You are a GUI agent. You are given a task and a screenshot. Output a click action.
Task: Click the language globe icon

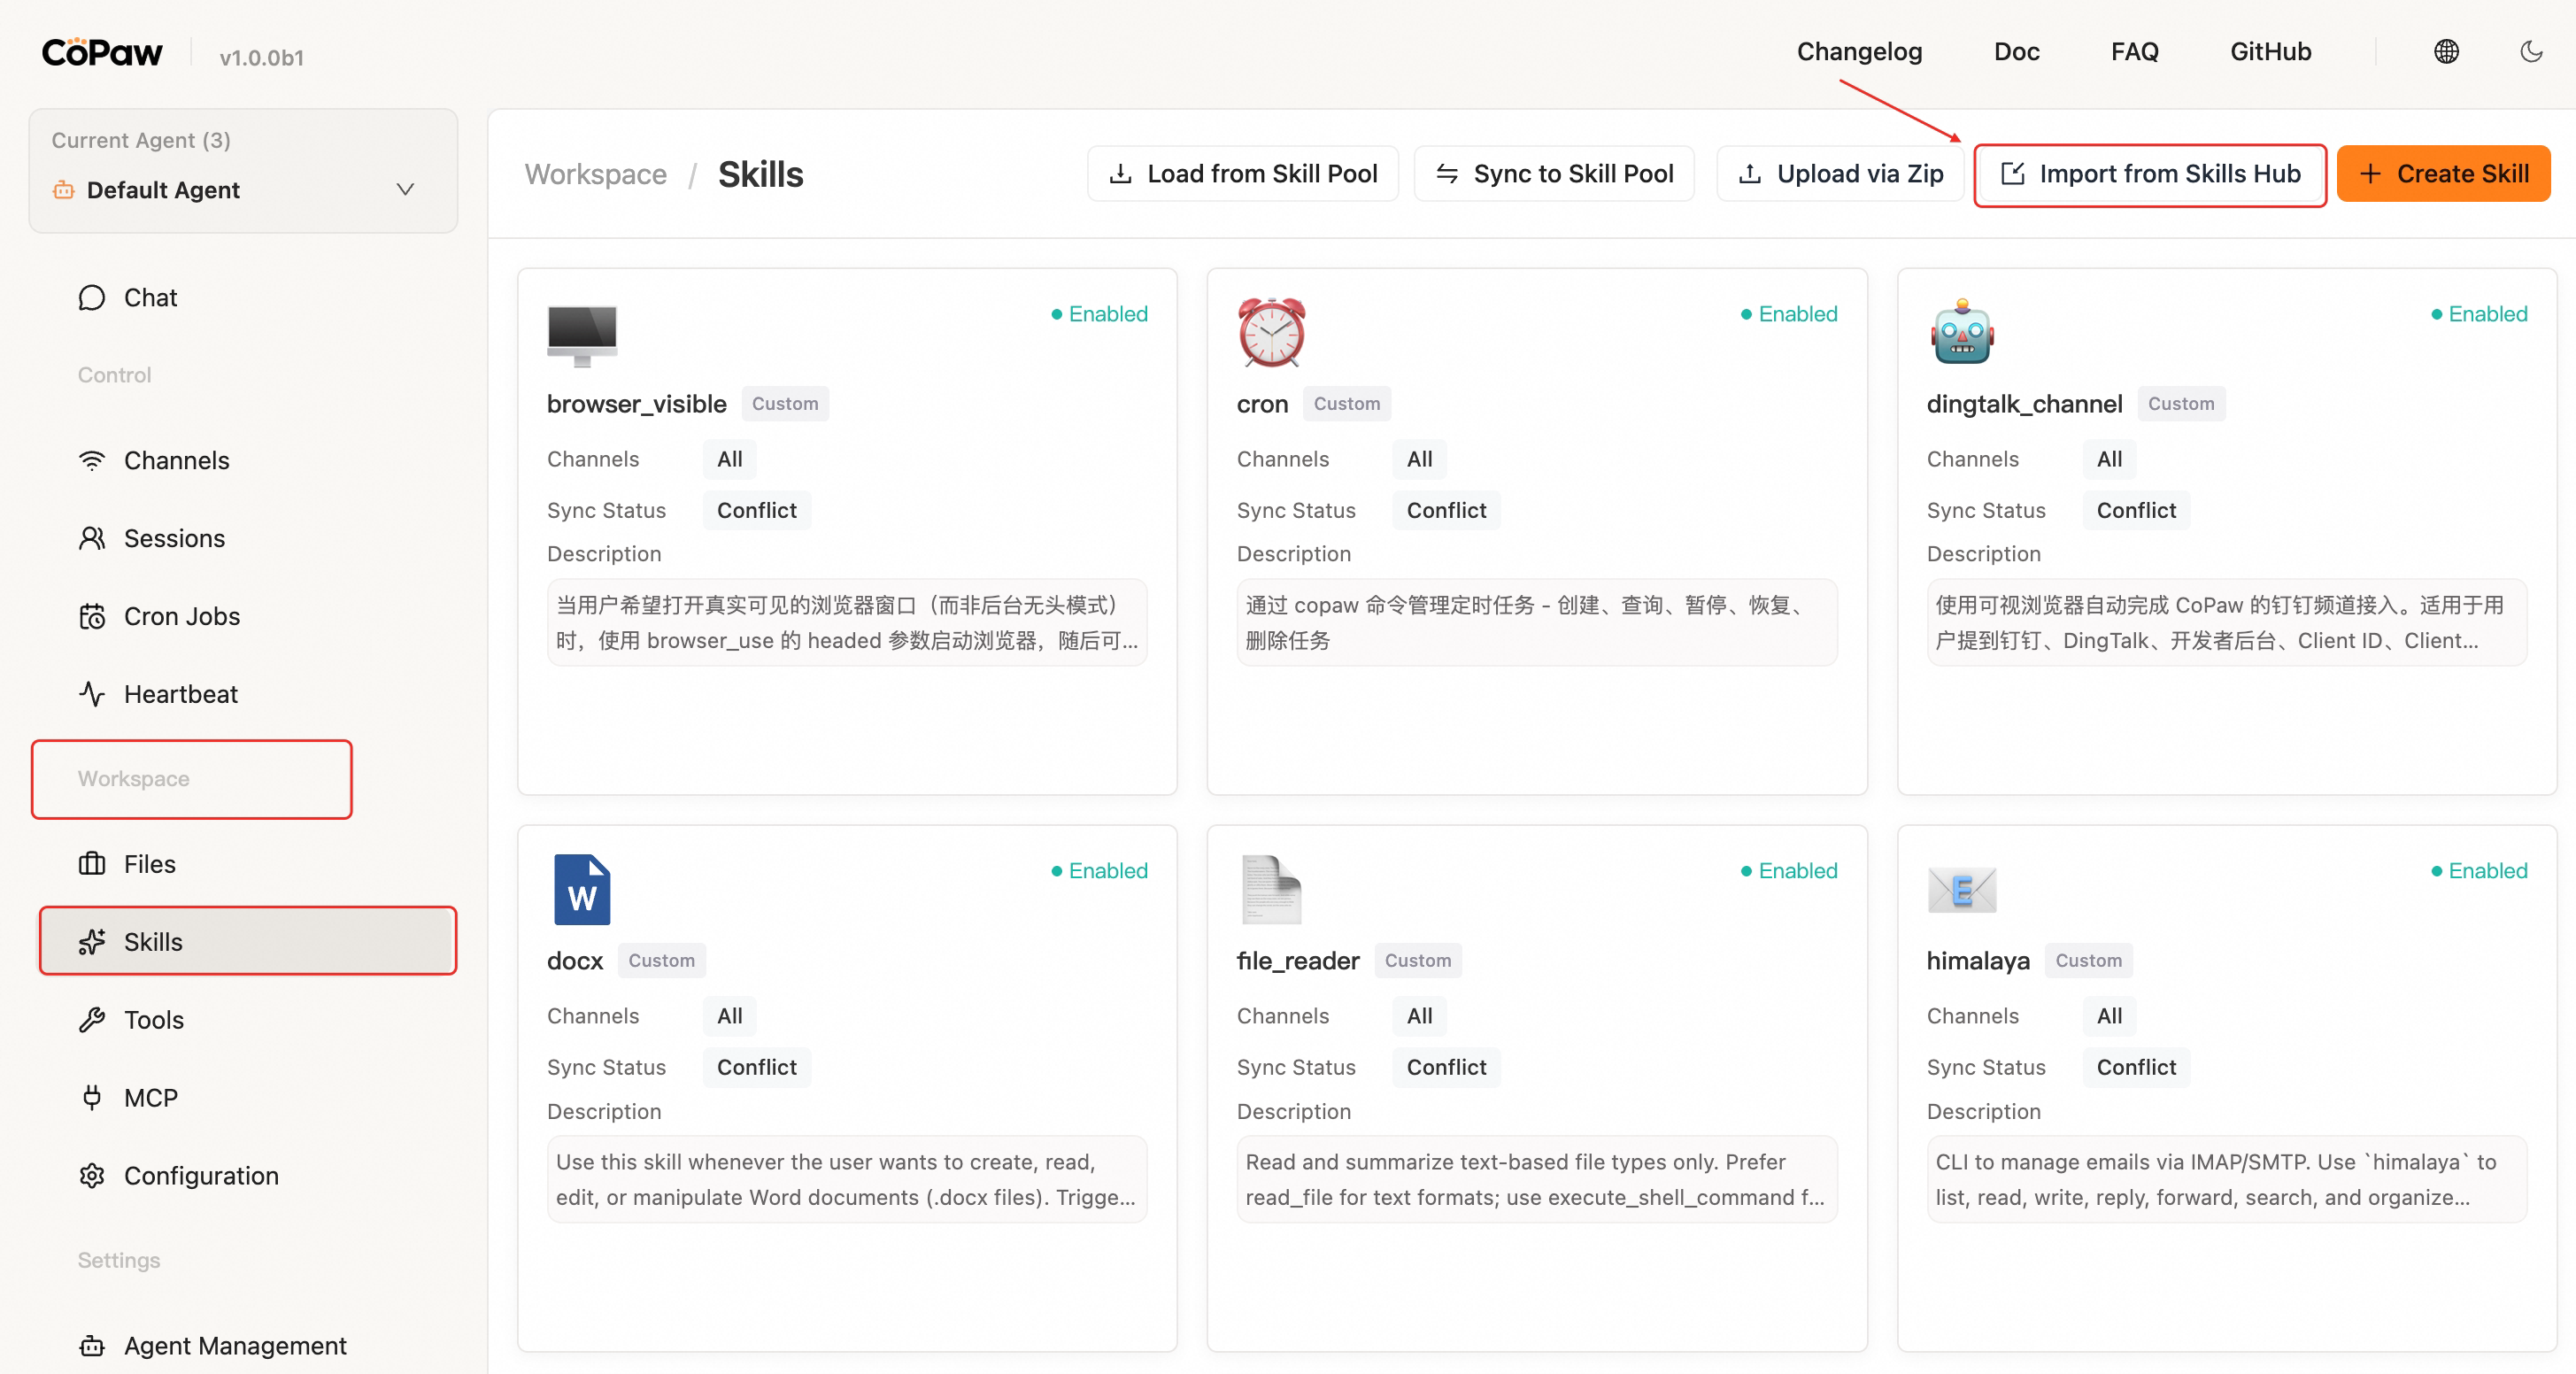coord(2446,52)
